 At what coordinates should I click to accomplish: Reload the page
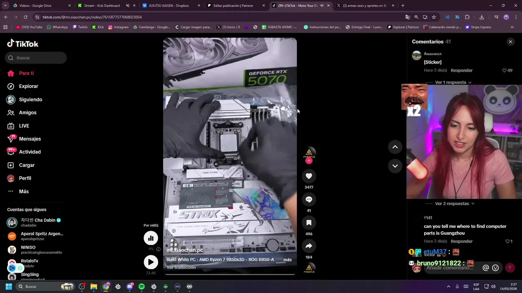click(25, 17)
